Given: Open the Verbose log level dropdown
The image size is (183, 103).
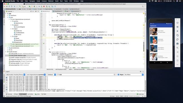Looking at the screenshot, I should 51,74.
